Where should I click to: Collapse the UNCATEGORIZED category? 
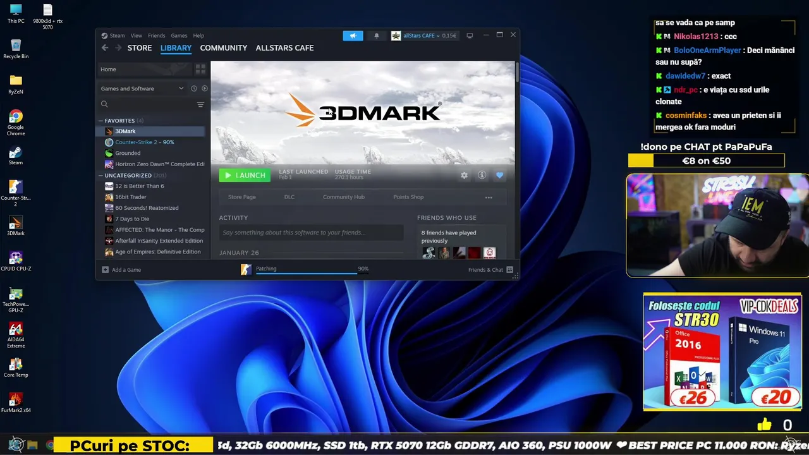(100, 175)
